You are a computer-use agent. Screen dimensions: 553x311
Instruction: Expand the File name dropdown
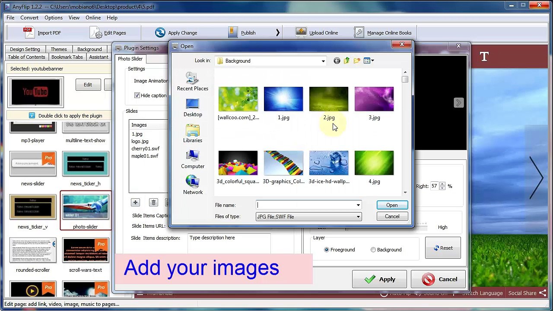click(358, 205)
